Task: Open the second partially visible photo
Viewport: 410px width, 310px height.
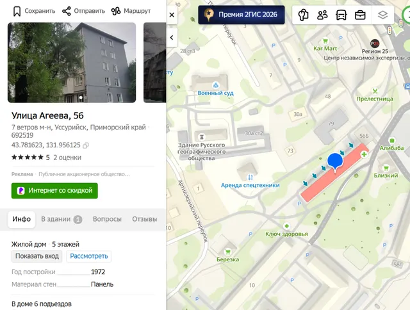Action: 155,63
